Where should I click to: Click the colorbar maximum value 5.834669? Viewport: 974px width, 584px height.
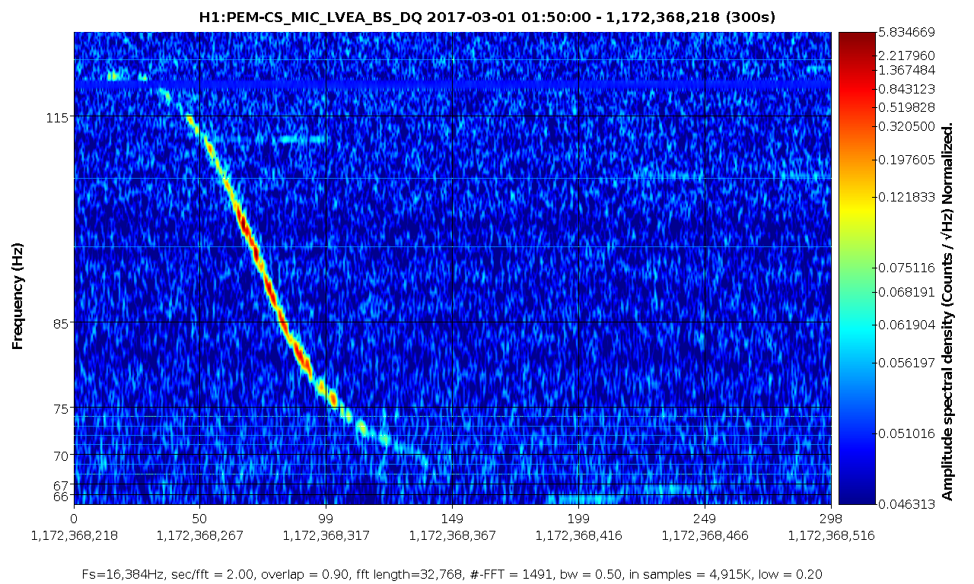pos(906,33)
